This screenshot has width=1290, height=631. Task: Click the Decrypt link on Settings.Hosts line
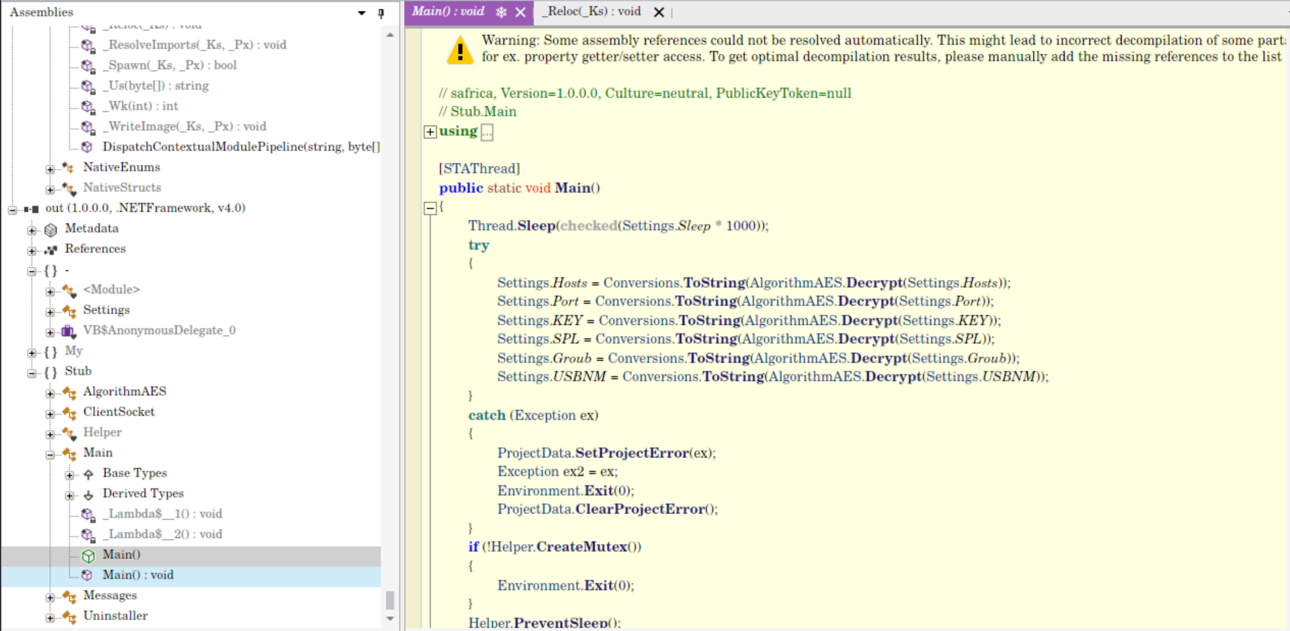874,283
